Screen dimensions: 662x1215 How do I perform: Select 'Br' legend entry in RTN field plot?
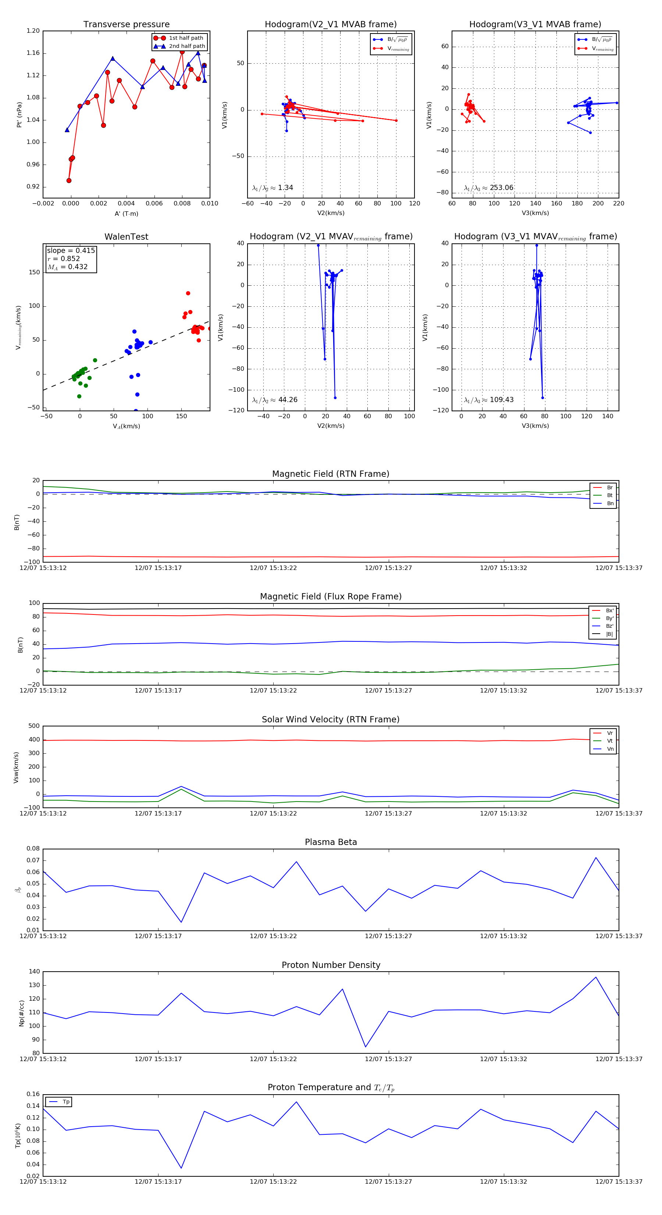pyautogui.click(x=603, y=488)
